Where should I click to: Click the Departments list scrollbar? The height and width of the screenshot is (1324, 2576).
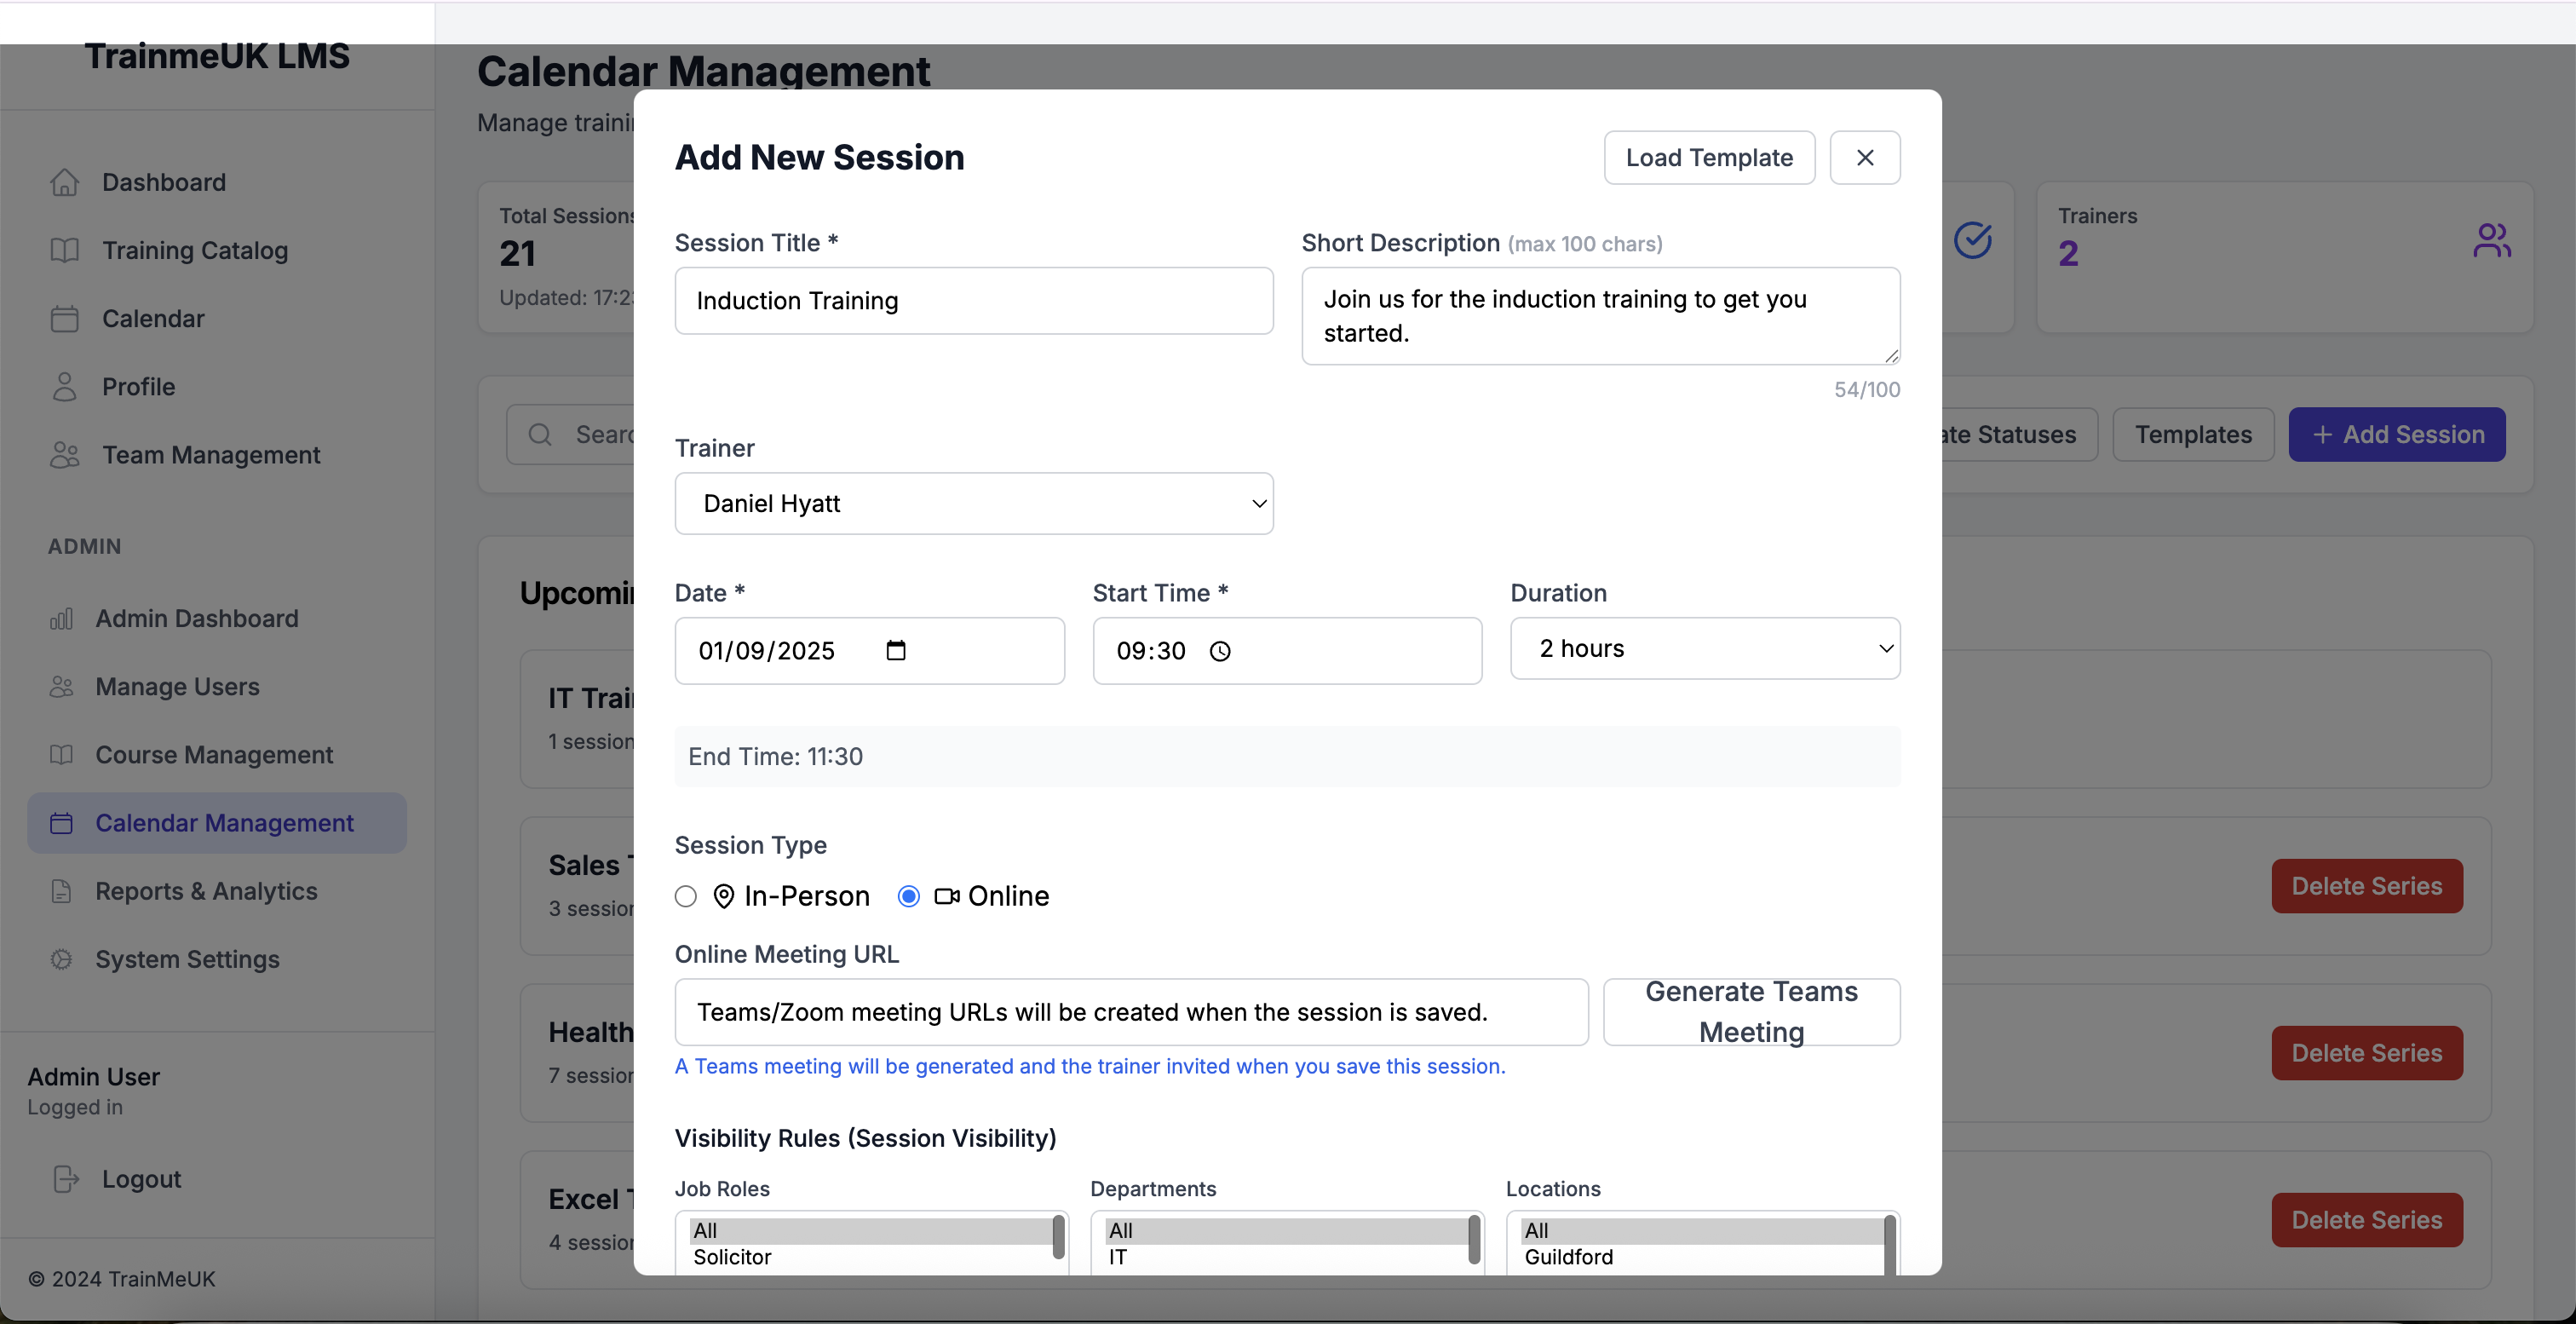[x=1473, y=1239]
